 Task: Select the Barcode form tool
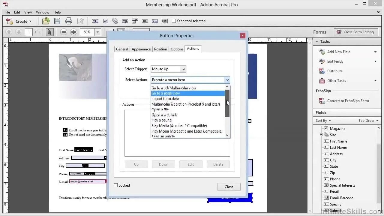pyautogui.click(x=164, y=21)
